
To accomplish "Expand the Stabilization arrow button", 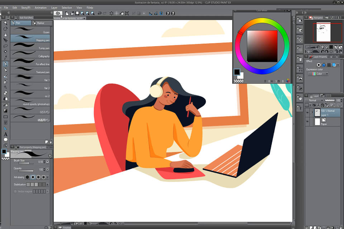I will pyautogui.click(x=47, y=185).
